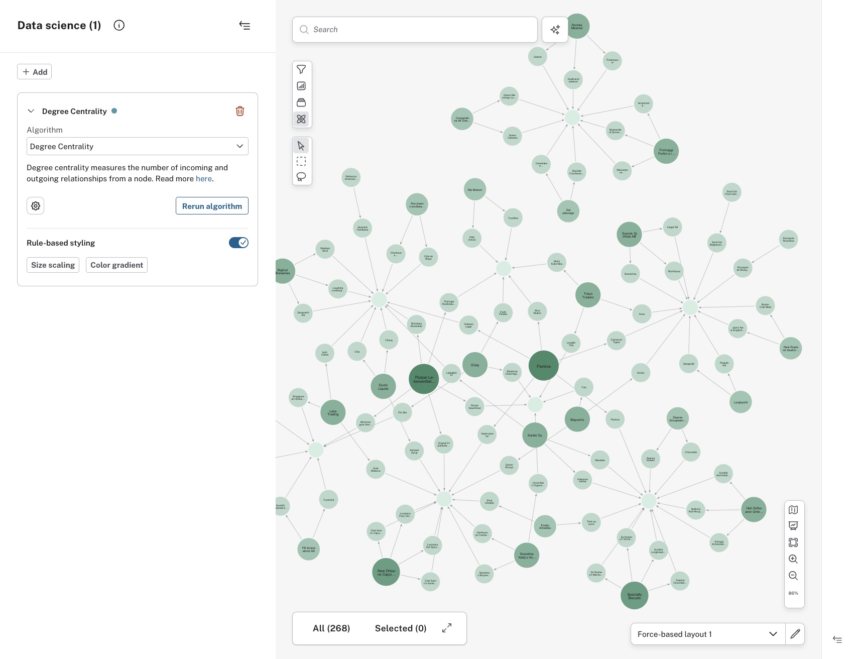The height and width of the screenshot is (659, 852).
Task: Open the Force-based layout dropdown
Action: click(x=707, y=634)
